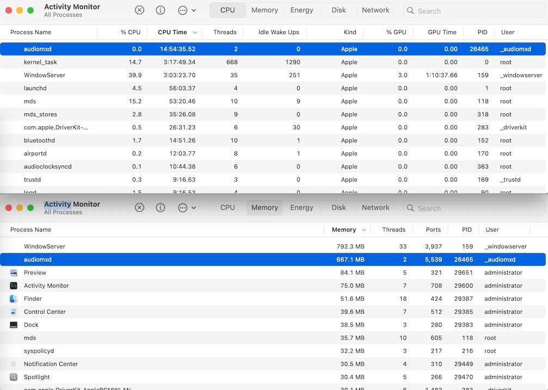Open the more options ellipsis menu in bottom window
Image resolution: width=548 pixels, height=390 pixels.
tap(187, 208)
